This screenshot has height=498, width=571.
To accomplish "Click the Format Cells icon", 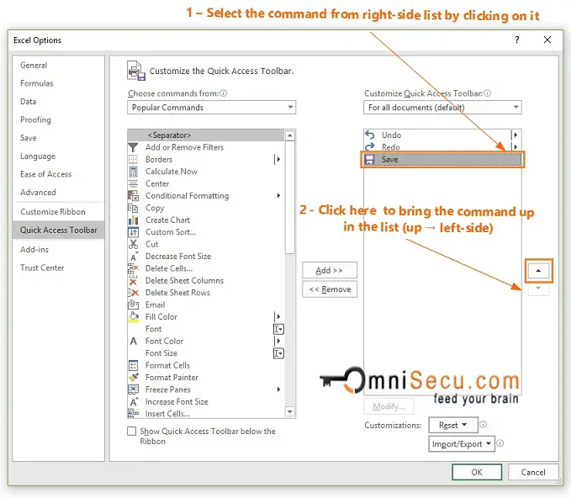I will 133,365.
